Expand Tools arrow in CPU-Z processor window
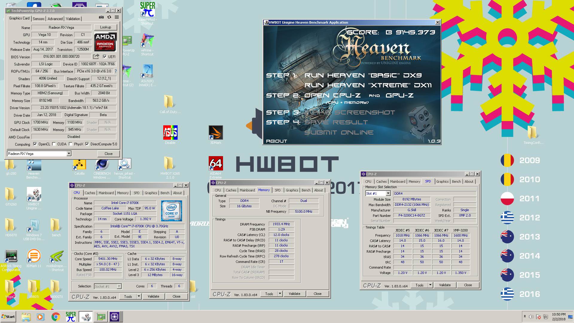Screen dimensions: 574x323 (139, 296)
